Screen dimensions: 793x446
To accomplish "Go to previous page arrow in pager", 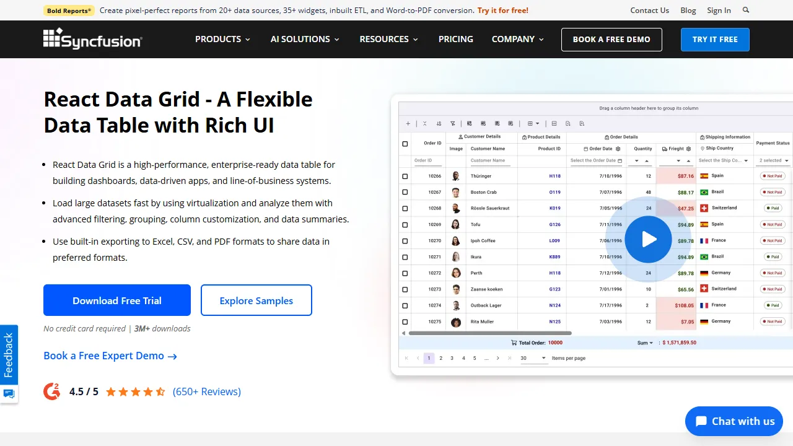I will (x=418, y=358).
